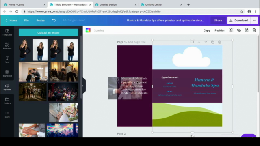260x146 pixels.
Task: Click the canvas vertical scrollbar
Action: (x=258, y=64)
